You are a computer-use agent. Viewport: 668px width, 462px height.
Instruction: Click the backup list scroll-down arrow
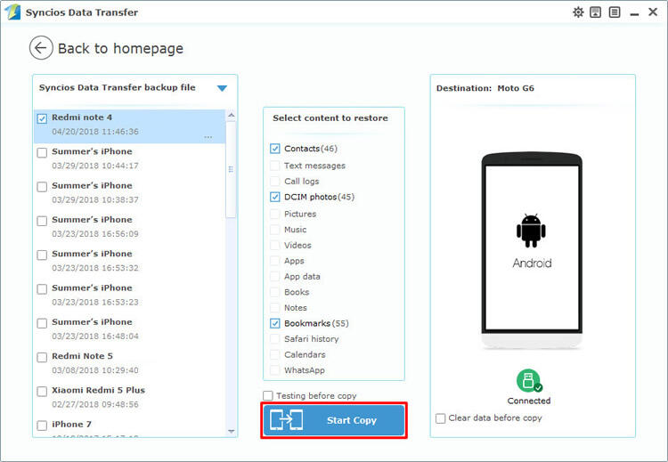(x=232, y=431)
